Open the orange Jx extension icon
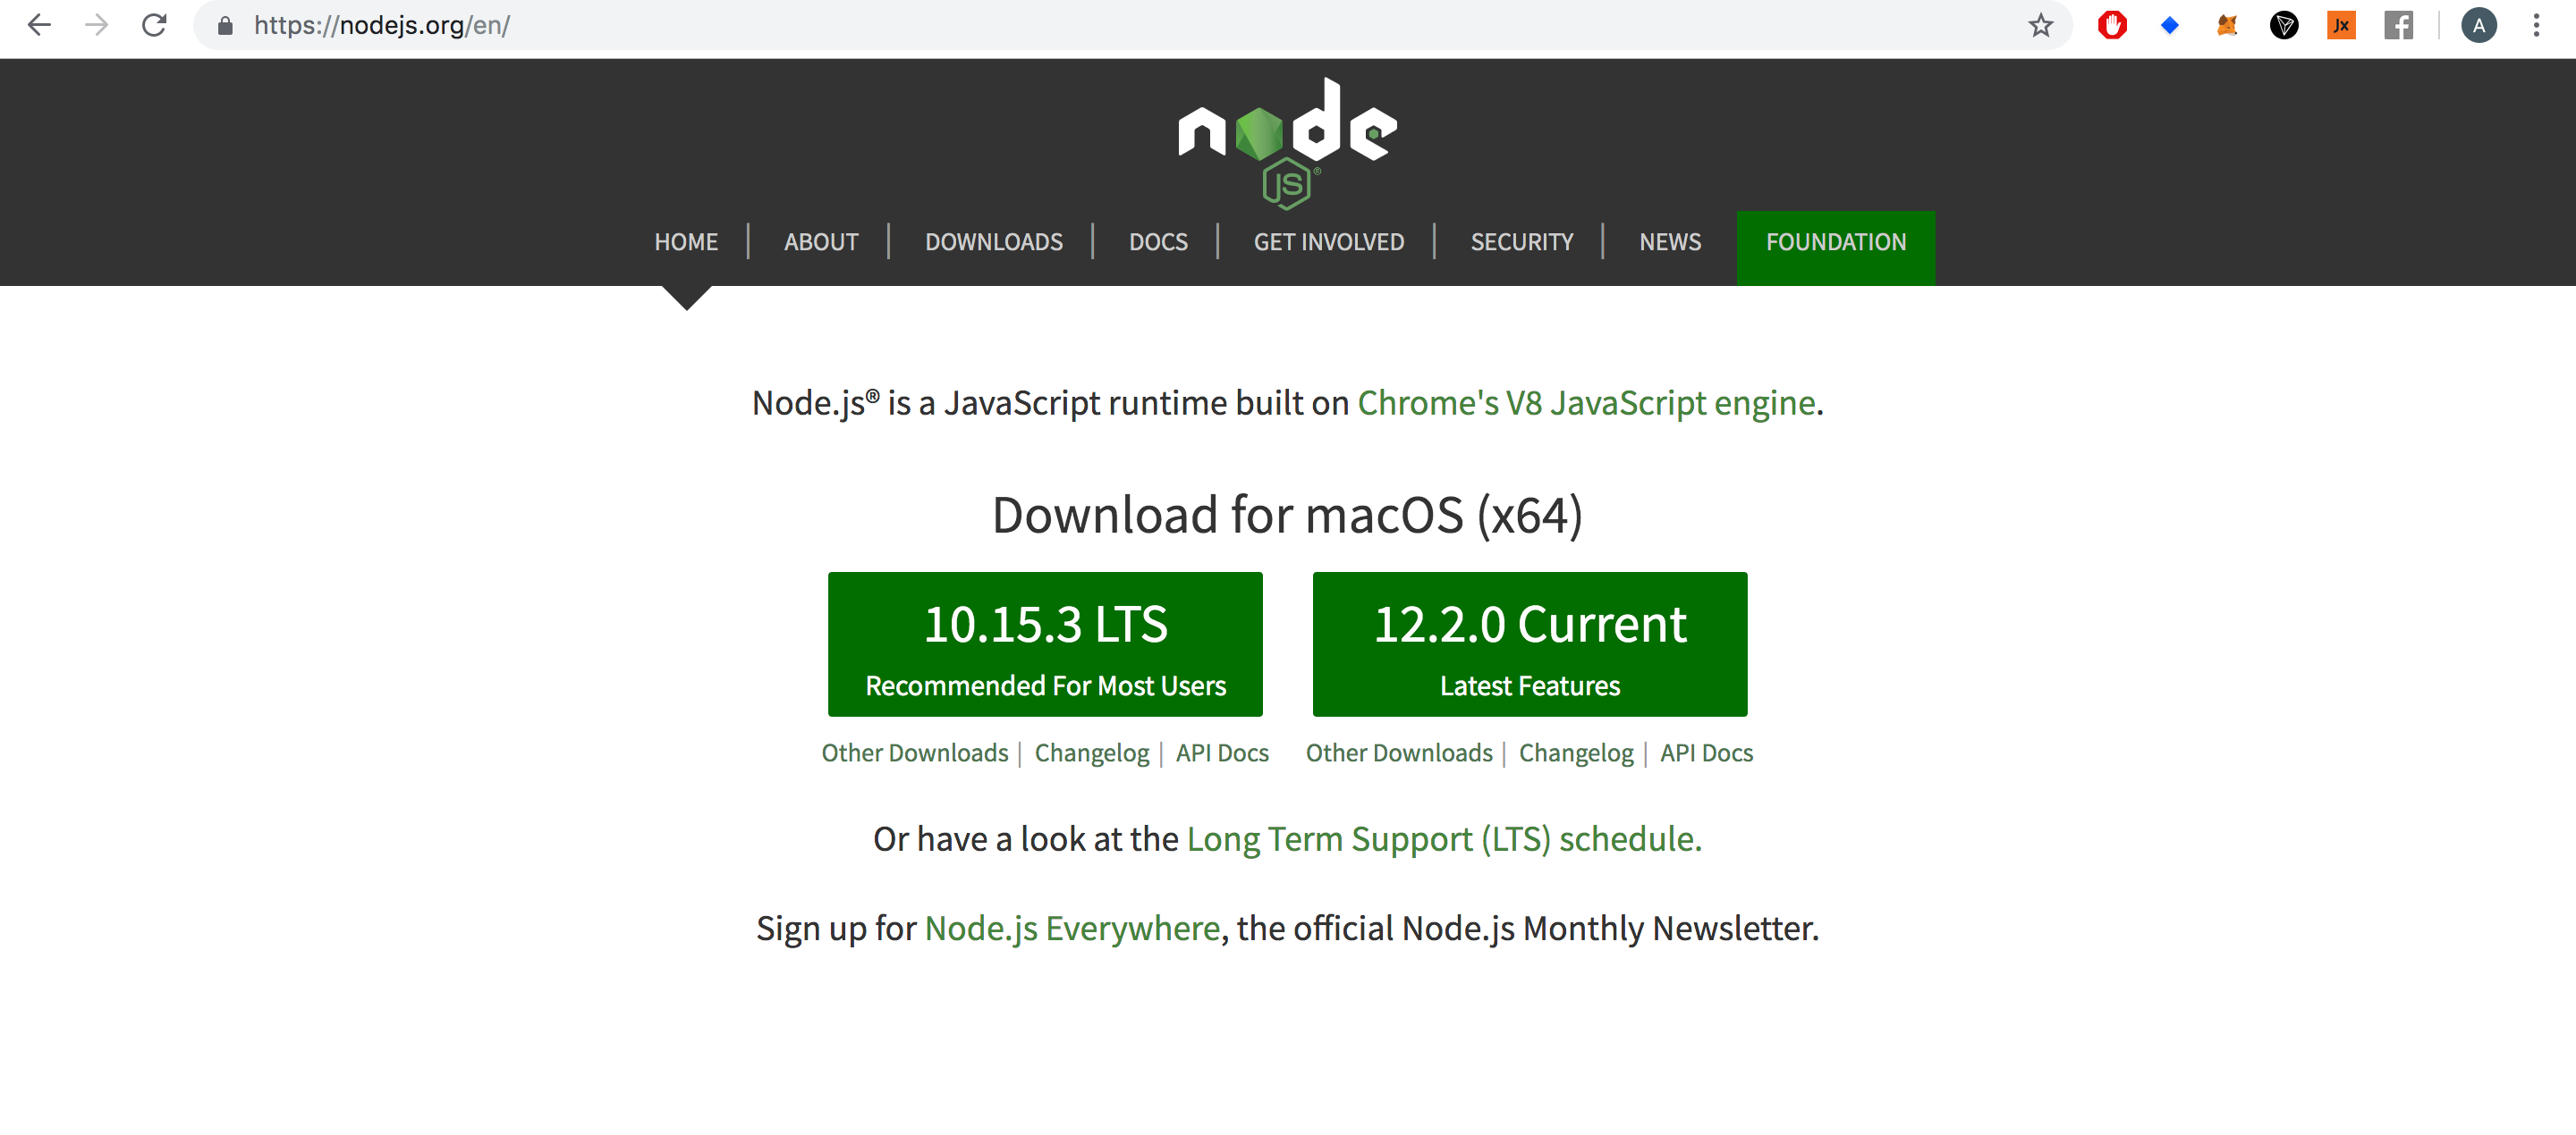2576x1135 pixels. [x=2341, y=25]
